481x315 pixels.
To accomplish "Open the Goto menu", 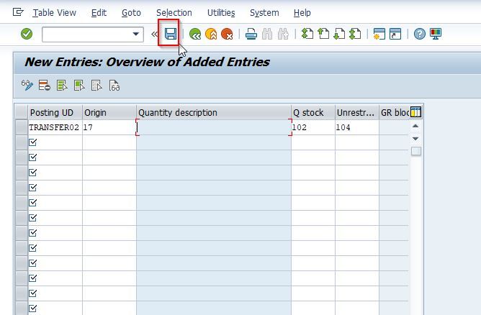I will coord(131,13).
